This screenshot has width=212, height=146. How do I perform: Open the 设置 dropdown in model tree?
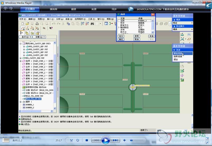click(x=39, y=37)
